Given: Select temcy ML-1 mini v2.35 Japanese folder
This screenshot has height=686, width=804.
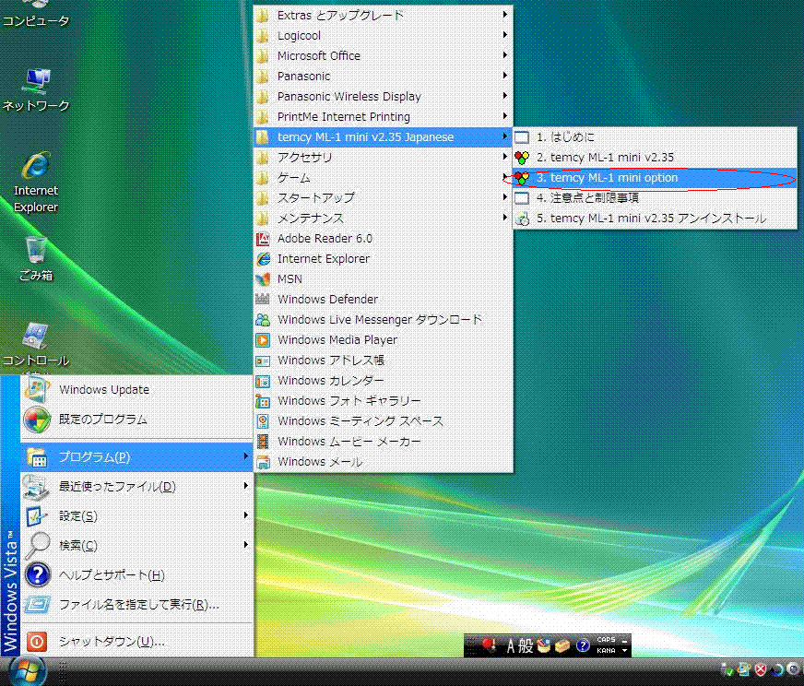Looking at the screenshot, I should coord(383,136).
